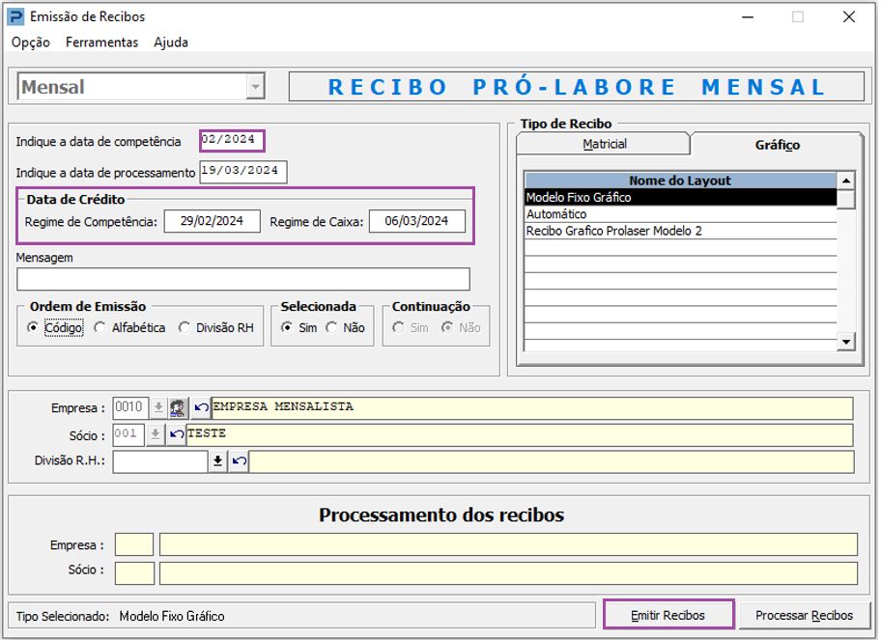Open the Empresa code dropdown arrow
This screenshot has height=640, width=881.
pyautogui.click(x=157, y=408)
